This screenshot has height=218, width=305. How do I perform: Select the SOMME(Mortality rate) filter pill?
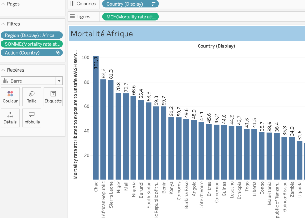(32, 44)
